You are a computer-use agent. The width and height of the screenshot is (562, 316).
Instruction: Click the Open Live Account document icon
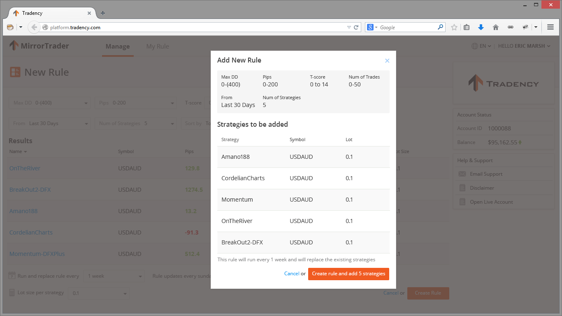coord(462,202)
